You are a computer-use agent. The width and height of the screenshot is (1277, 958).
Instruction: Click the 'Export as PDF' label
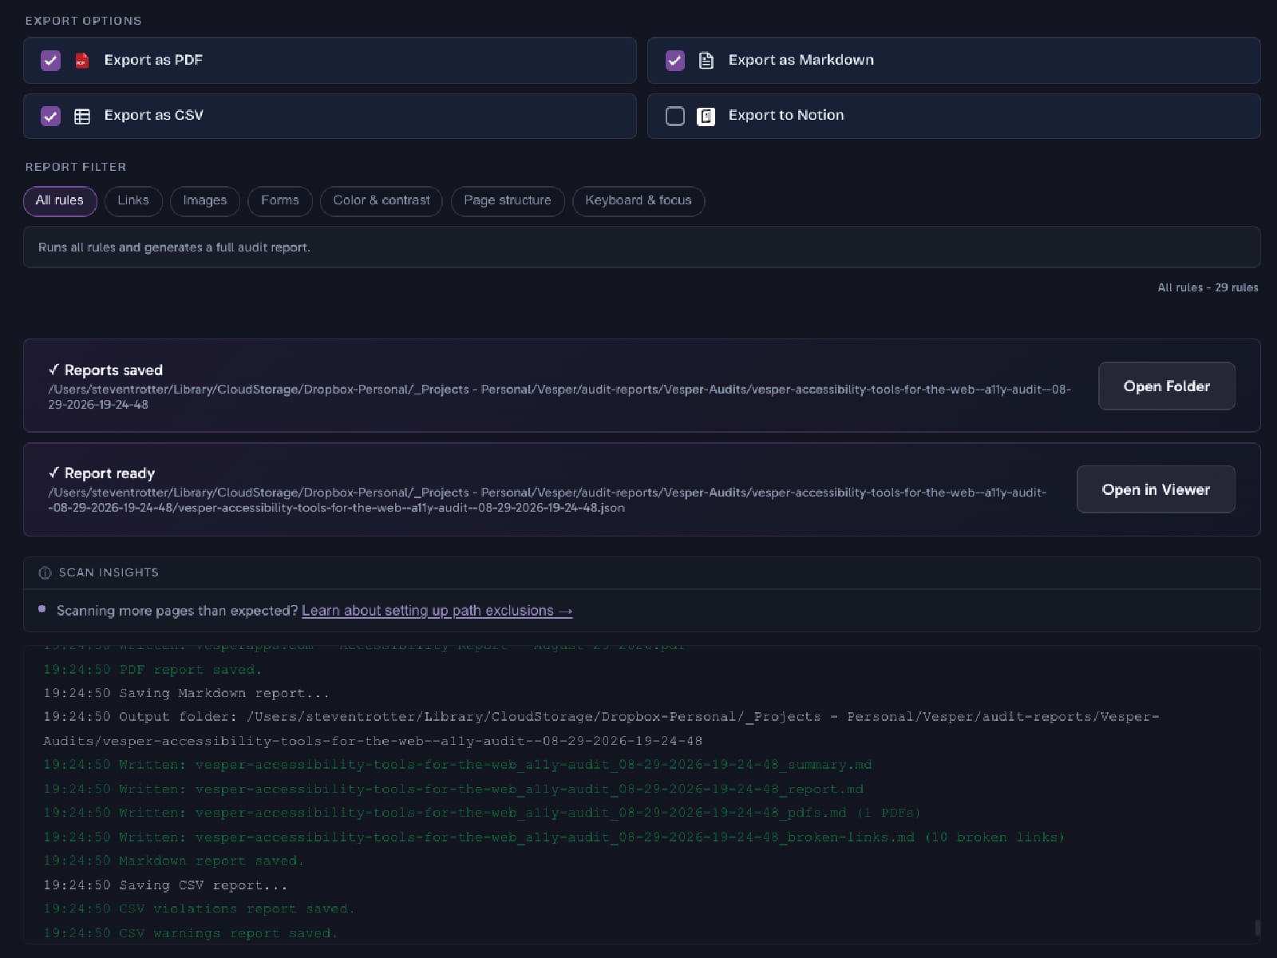coord(153,61)
